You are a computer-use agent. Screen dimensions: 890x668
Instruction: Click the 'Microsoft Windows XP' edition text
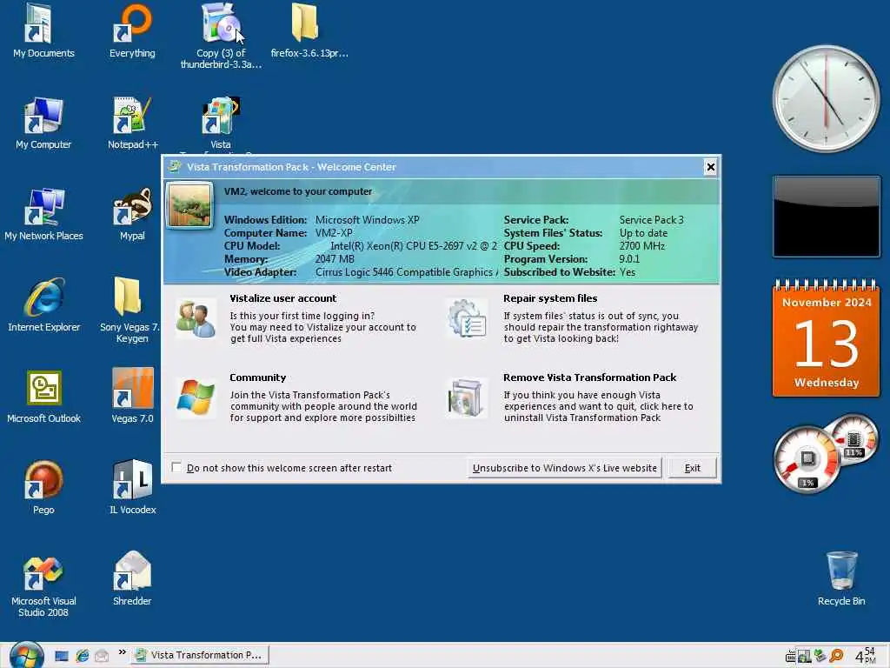tap(367, 220)
